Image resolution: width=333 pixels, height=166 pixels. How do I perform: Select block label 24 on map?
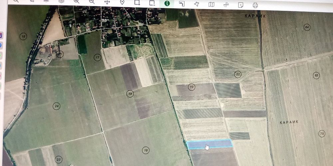57,106
